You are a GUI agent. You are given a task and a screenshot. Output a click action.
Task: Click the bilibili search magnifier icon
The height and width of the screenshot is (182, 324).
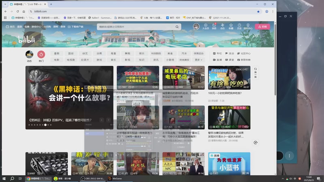click(x=177, y=27)
